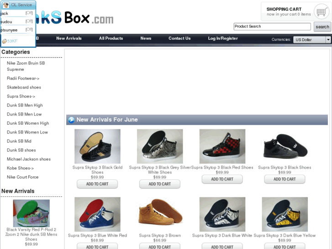
Task: Expand the Kobe Shoes-> category
Action: [21, 168]
